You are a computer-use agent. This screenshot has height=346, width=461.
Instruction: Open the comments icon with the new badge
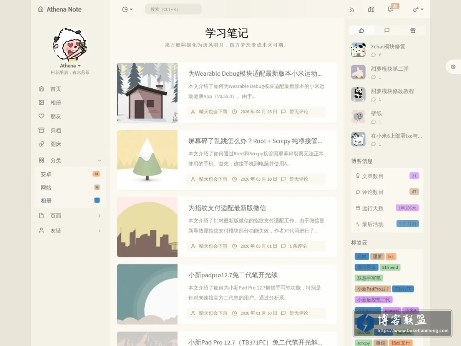click(391, 10)
